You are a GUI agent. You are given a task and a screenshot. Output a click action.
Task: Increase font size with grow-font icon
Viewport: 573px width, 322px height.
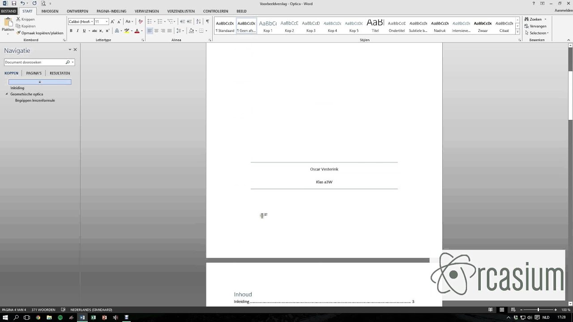click(112, 21)
